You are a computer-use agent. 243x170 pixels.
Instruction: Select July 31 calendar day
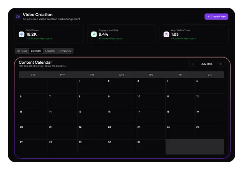[x=151, y=147]
